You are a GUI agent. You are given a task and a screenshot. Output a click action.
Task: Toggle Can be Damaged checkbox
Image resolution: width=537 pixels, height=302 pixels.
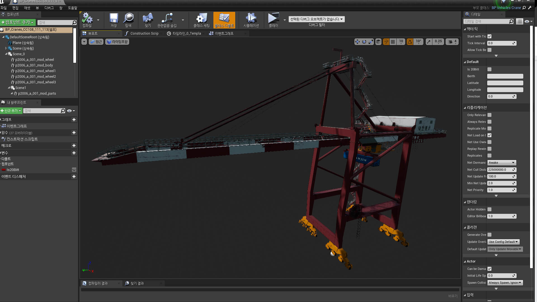pos(489,269)
